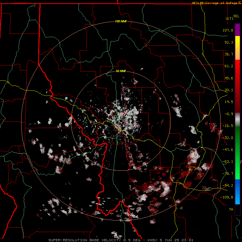Click the 76.7 velocity scale value
This screenshot has height=242, width=242.
(229, 54)
